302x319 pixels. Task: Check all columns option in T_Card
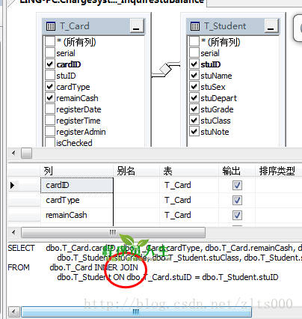[x=50, y=41]
